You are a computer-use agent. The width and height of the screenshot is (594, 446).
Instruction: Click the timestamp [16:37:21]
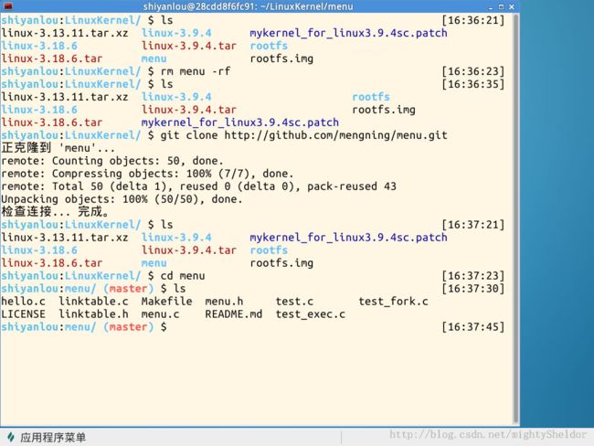pyautogui.click(x=473, y=225)
